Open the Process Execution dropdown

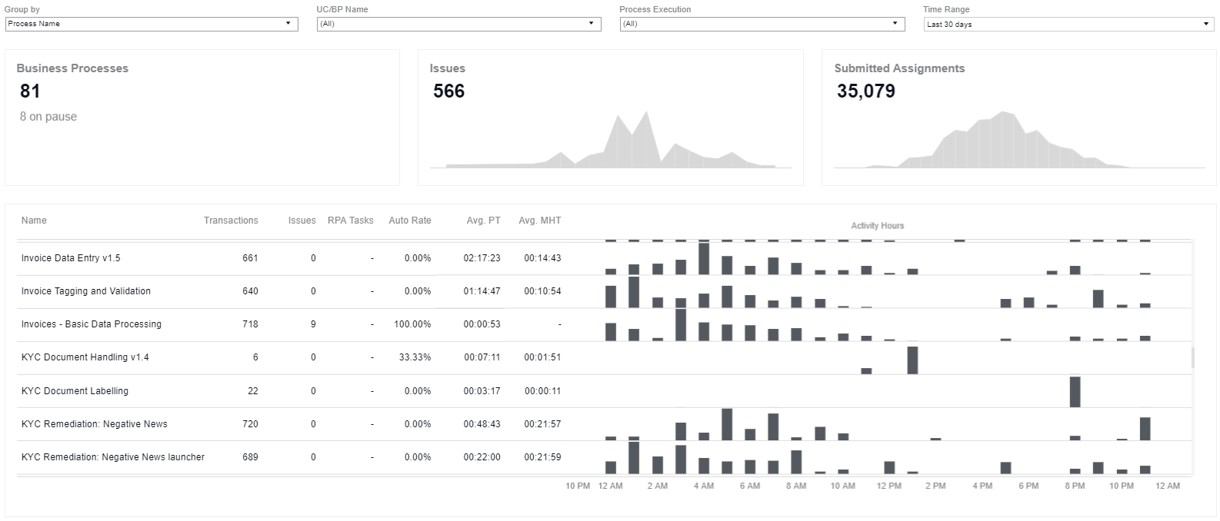(762, 24)
